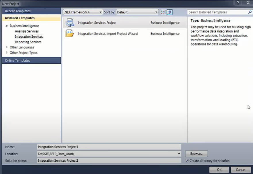Click the OK button
Screen dimensions: 253x174
219,170
